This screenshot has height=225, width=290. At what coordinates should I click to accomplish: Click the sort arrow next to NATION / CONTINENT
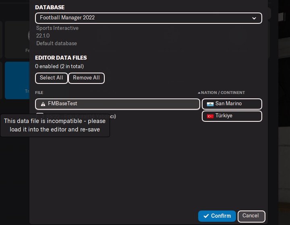pyautogui.click(x=199, y=93)
